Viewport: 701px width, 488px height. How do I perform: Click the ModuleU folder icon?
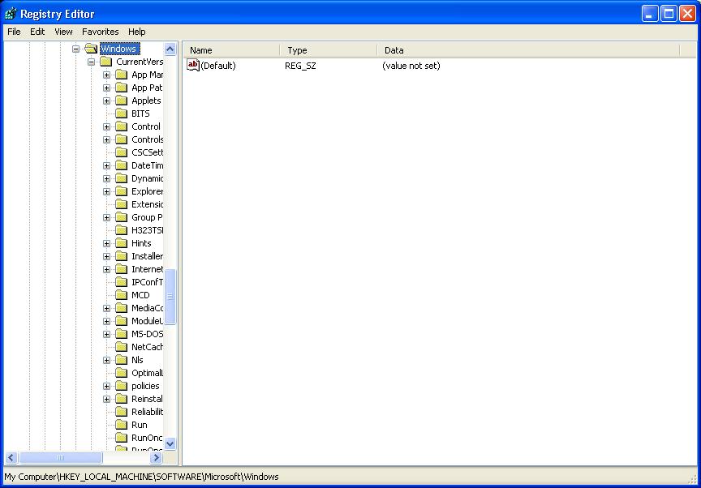[x=121, y=320]
